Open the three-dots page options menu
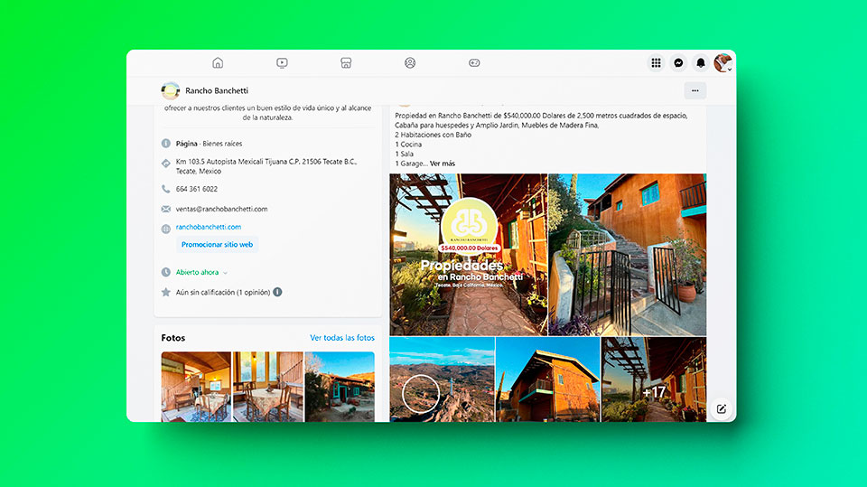 pos(695,90)
